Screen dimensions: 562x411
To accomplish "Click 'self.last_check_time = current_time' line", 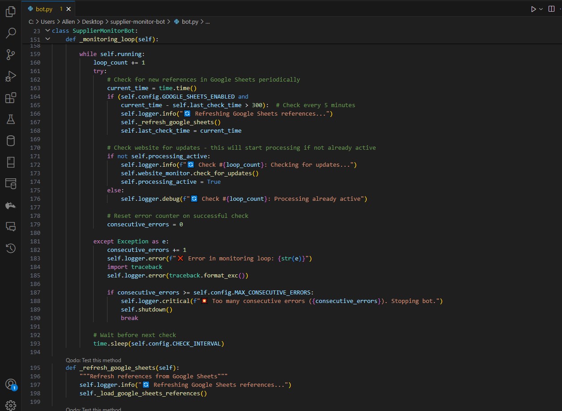I will tap(181, 130).
